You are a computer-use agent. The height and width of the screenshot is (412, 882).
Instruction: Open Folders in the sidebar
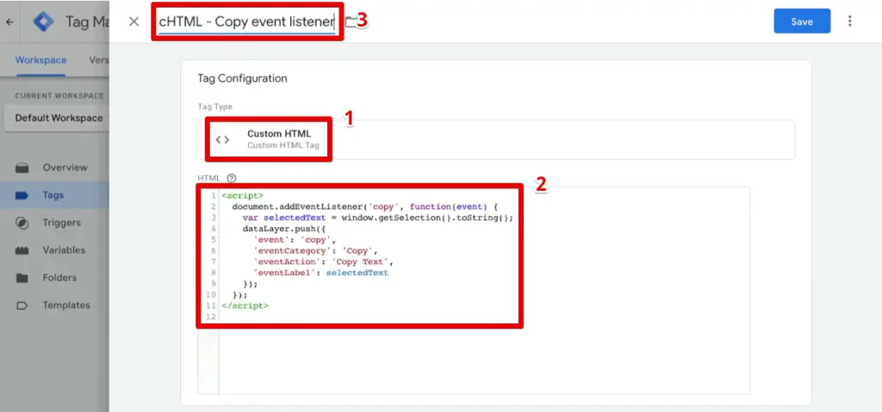click(x=59, y=278)
